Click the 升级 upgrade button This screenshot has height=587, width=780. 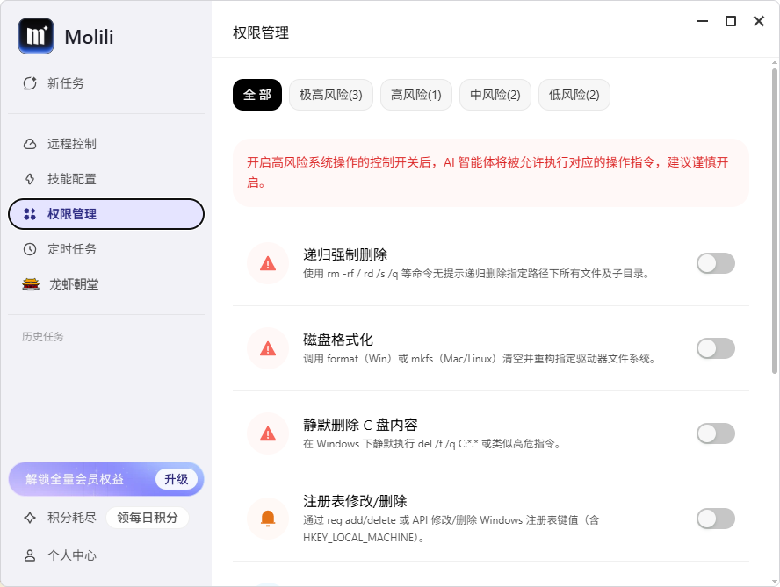(176, 479)
